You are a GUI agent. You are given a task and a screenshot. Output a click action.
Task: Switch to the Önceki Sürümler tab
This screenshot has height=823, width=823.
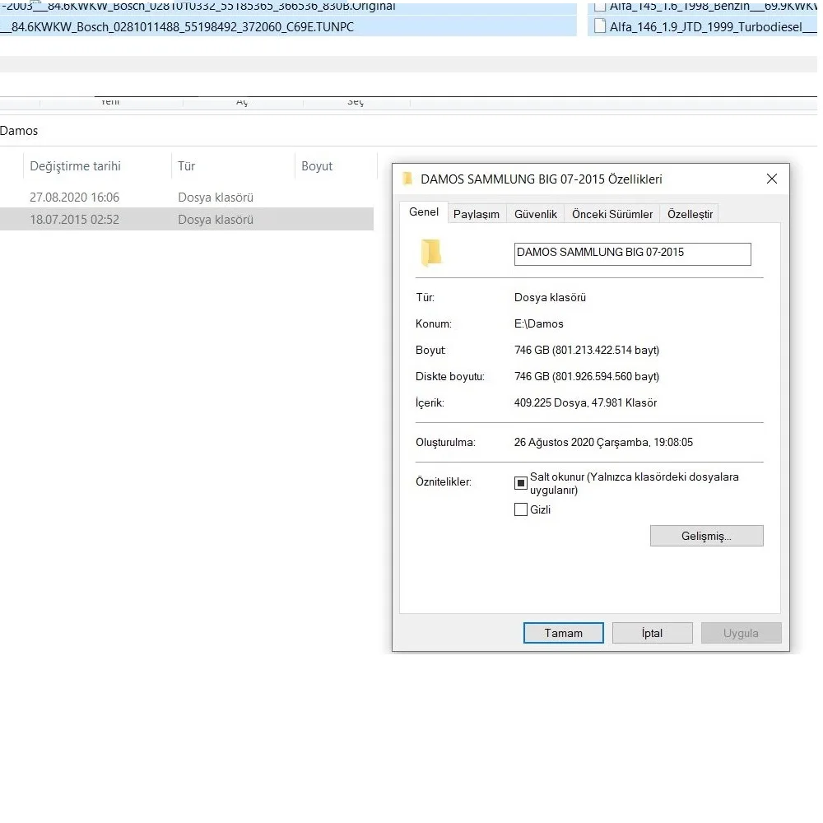612,213
